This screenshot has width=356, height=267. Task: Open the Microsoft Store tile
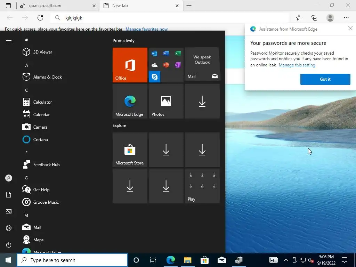[x=130, y=150]
